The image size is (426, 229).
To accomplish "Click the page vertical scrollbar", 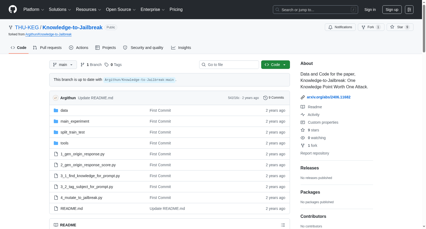I will coord(424,29).
